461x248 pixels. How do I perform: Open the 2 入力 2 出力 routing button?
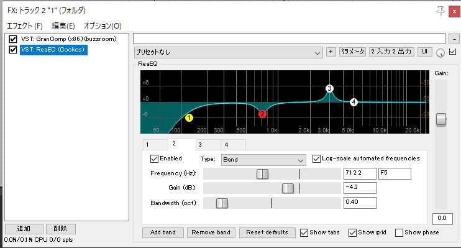click(x=391, y=52)
